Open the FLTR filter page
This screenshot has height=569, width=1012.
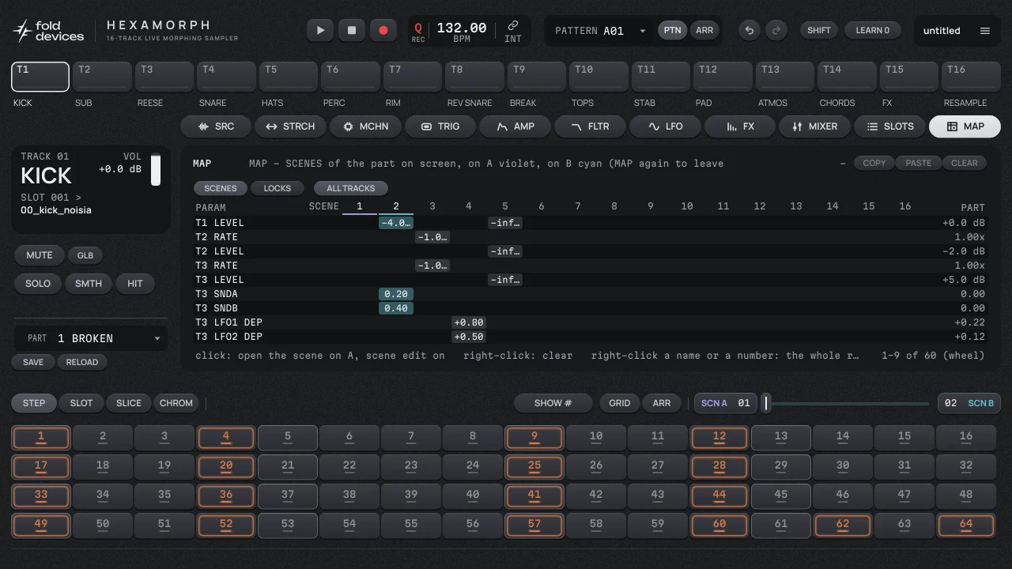point(590,126)
